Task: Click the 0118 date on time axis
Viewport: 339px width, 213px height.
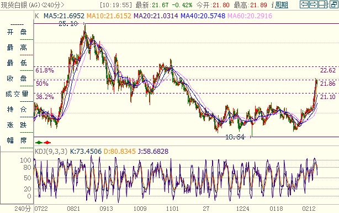Action: (x=276, y=209)
